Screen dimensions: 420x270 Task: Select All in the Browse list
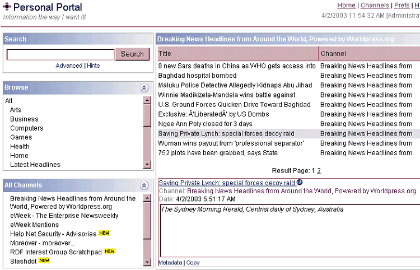[x=8, y=101]
